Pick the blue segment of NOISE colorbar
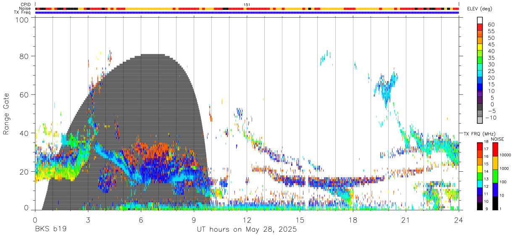 (x=495, y=190)
